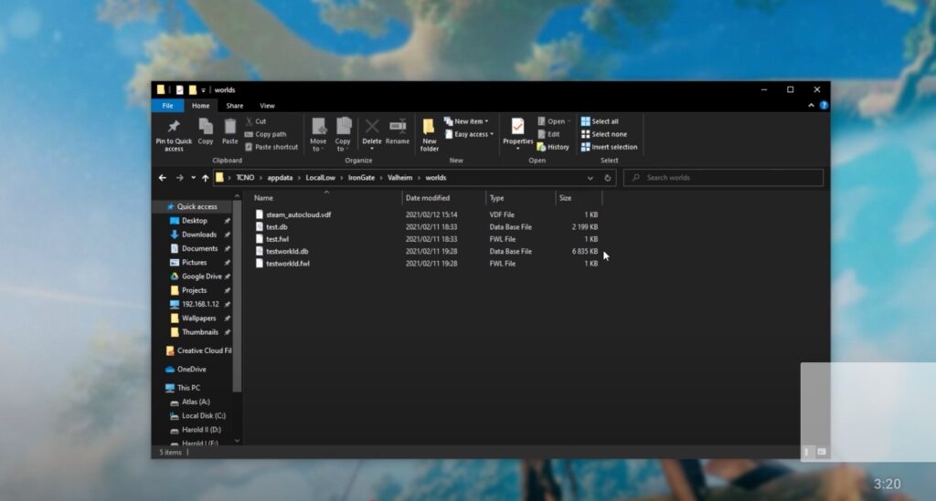Refresh the worlds folder view
Viewport: 936px width, 501px height.
[608, 178]
